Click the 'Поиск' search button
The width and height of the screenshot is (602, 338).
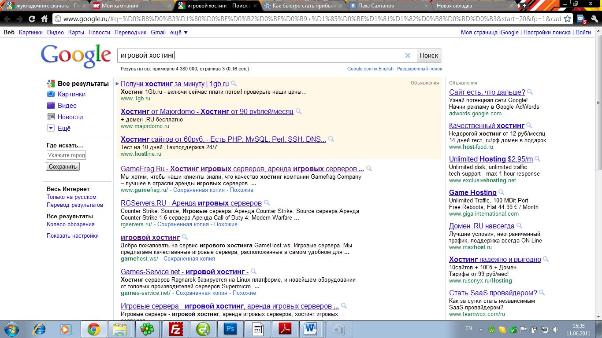pos(429,55)
